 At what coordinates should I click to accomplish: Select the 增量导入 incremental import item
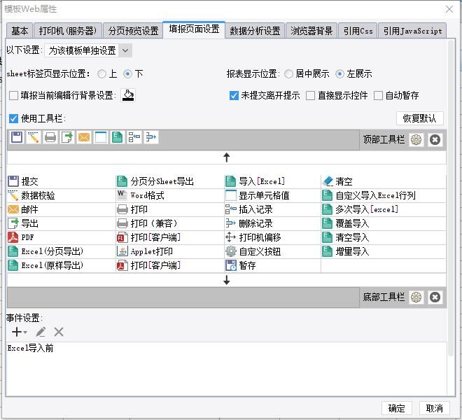click(x=384, y=251)
